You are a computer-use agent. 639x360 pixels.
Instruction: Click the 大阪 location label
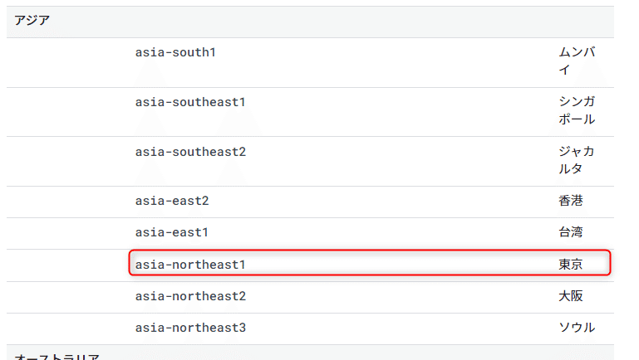tap(571, 296)
